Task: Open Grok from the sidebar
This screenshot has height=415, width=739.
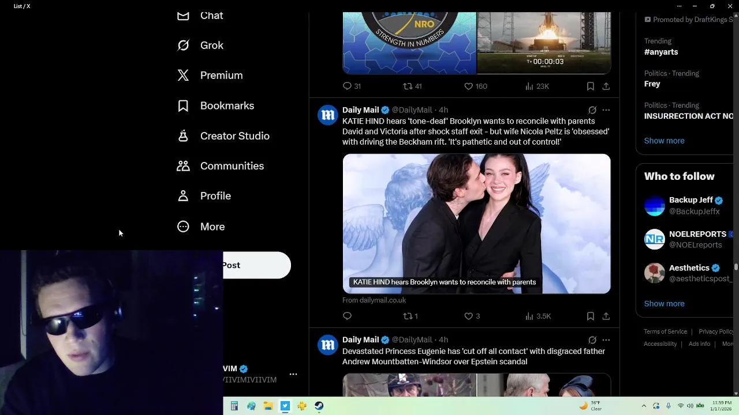Action: pyautogui.click(x=200, y=45)
